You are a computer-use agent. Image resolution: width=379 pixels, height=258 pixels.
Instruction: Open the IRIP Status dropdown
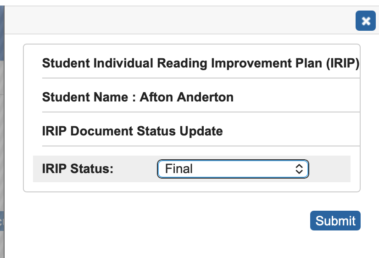click(x=233, y=169)
